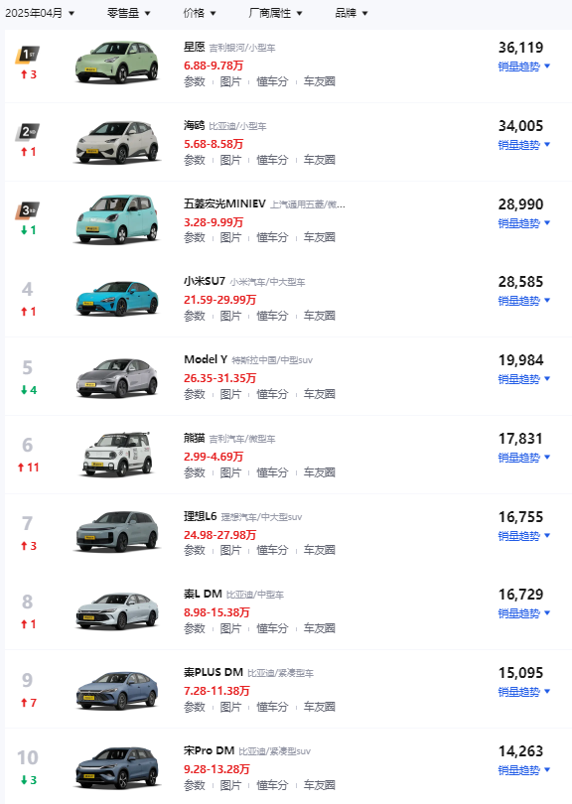Open 车友圈 link for 秦L DM

click(x=319, y=628)
